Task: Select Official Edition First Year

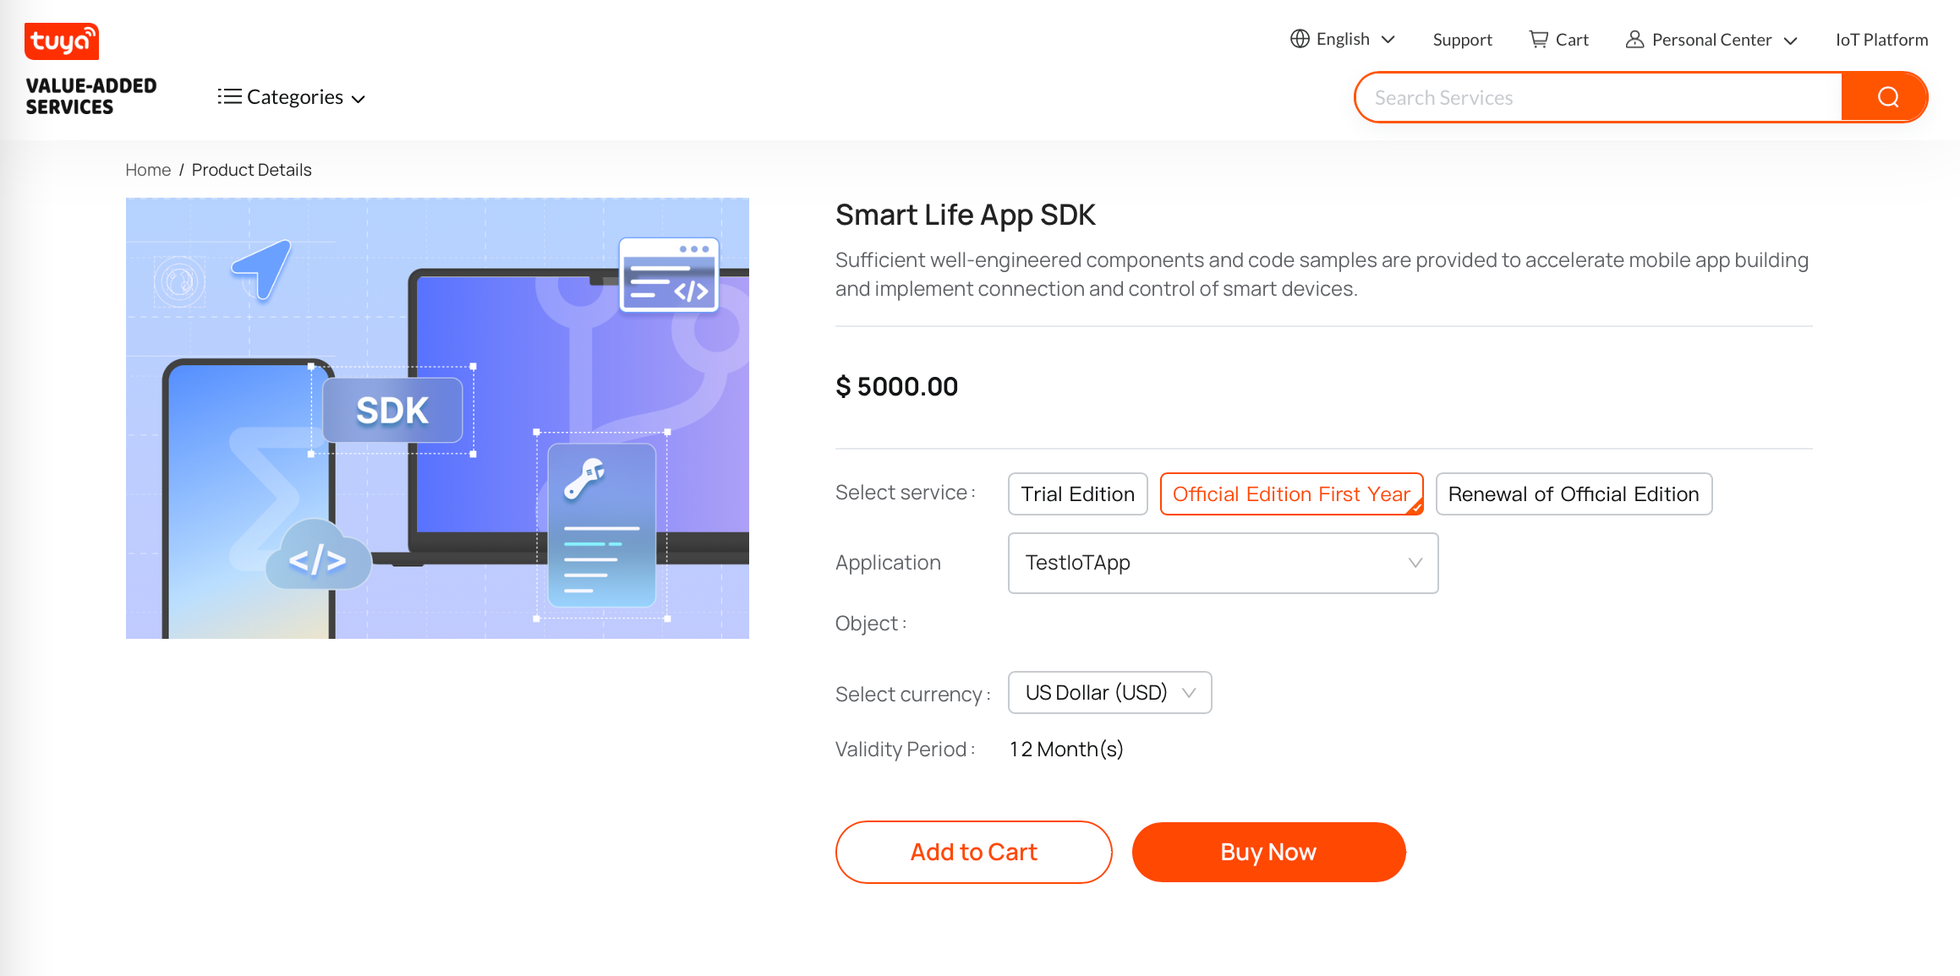Action: [1291, 493]
